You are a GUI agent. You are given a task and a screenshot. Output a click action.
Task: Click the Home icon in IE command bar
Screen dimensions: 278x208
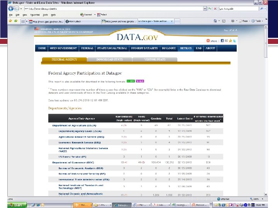point(215,21)
